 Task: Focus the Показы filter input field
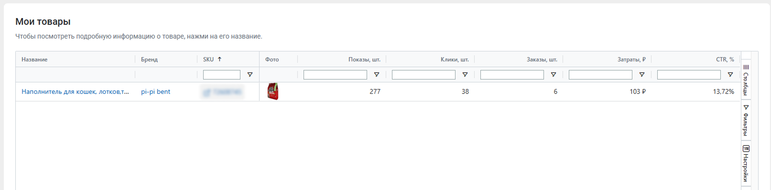coord(335,75)
